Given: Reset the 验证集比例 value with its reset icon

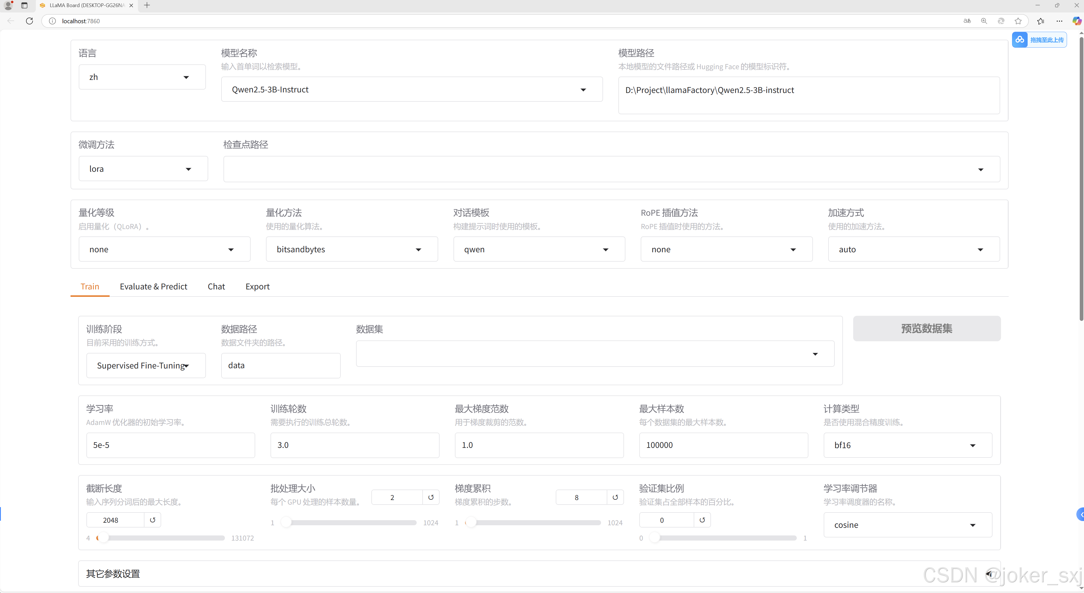Looking at the screenshot, I should [x=702, y=520].
